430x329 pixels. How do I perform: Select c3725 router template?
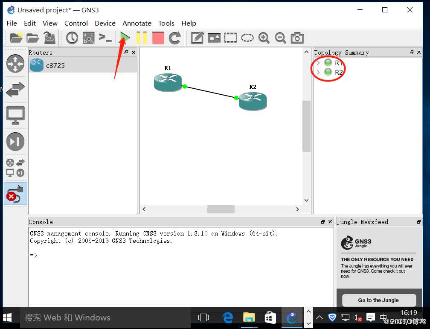(83, 65)
